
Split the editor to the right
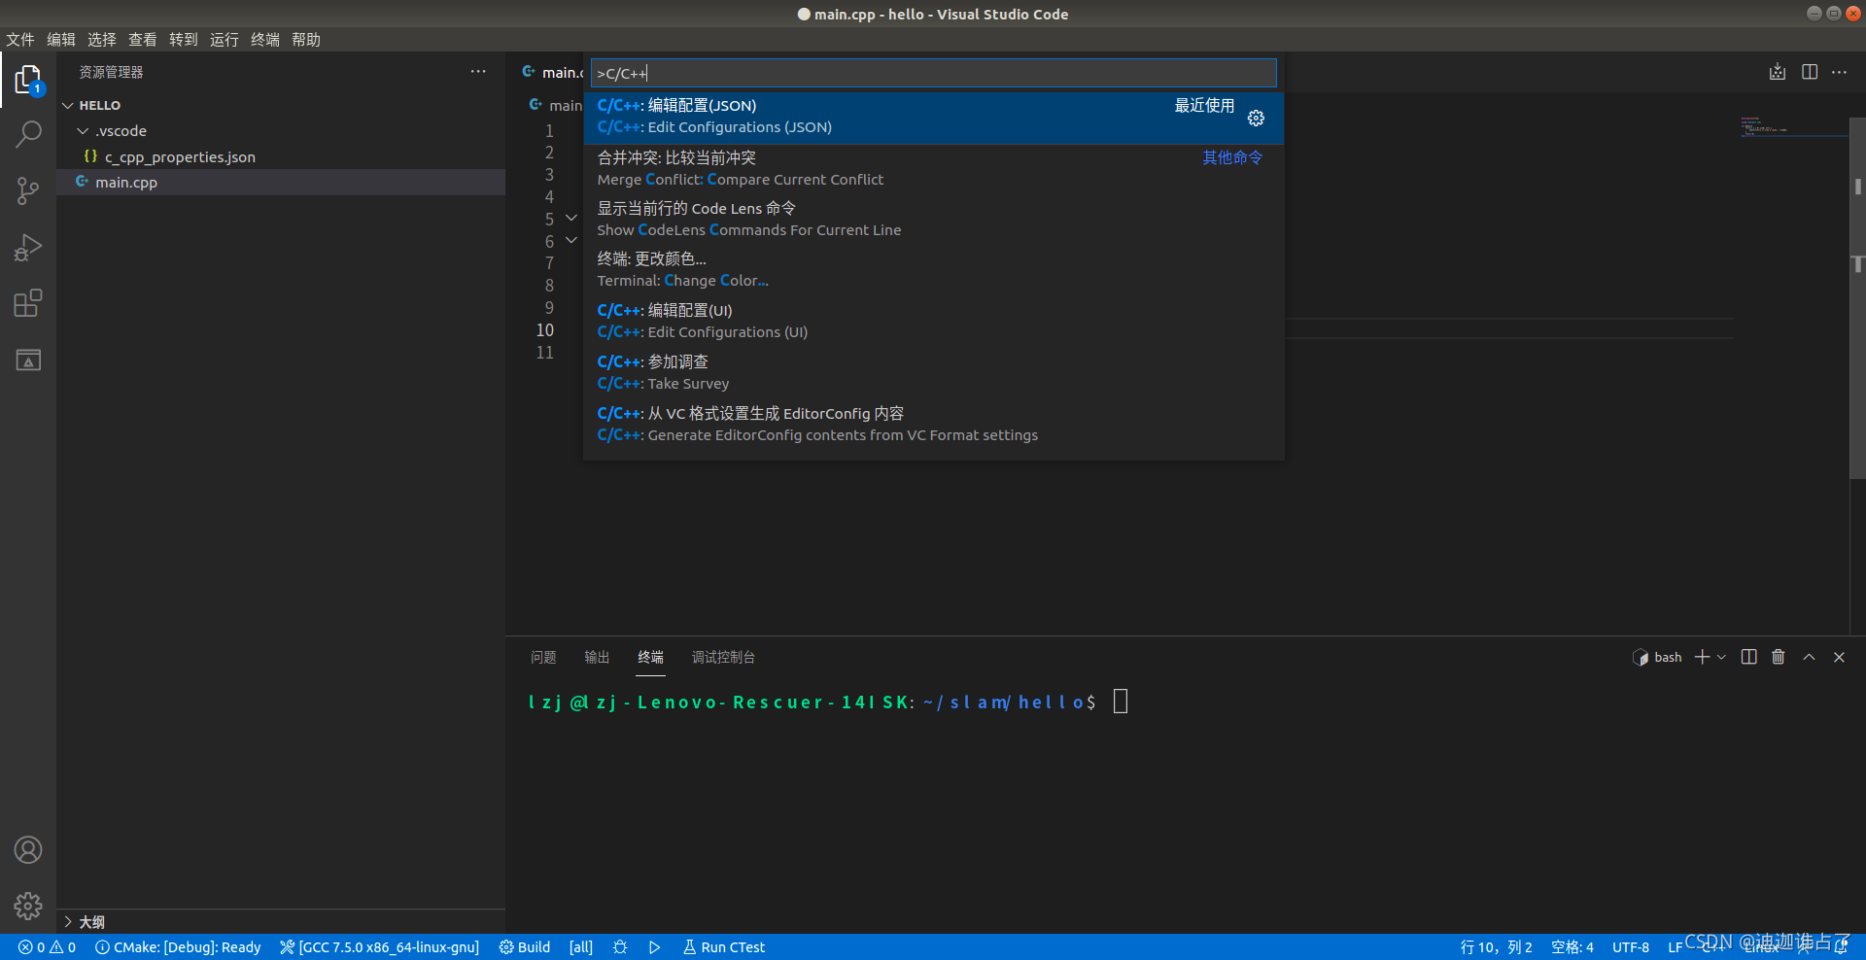[x=1810, y=72]
